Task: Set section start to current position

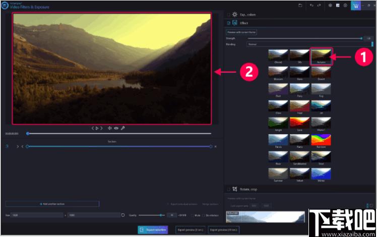Action: (18, 147)
